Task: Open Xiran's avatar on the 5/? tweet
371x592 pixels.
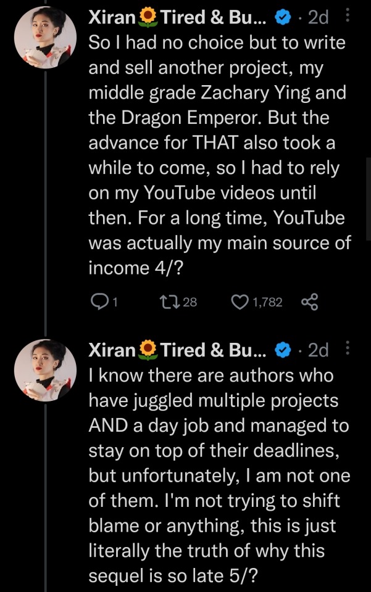Action: click(45, 371)
